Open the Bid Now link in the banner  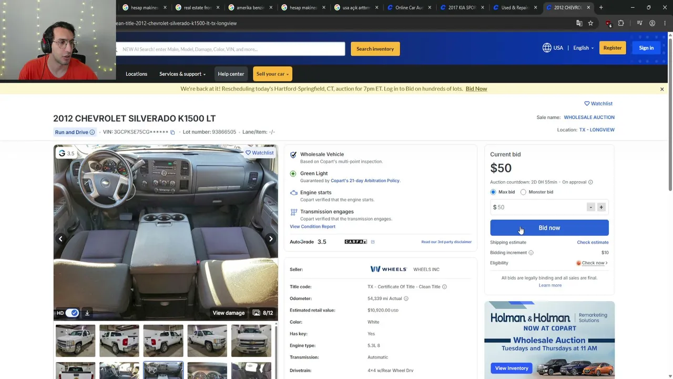point(476,89)
